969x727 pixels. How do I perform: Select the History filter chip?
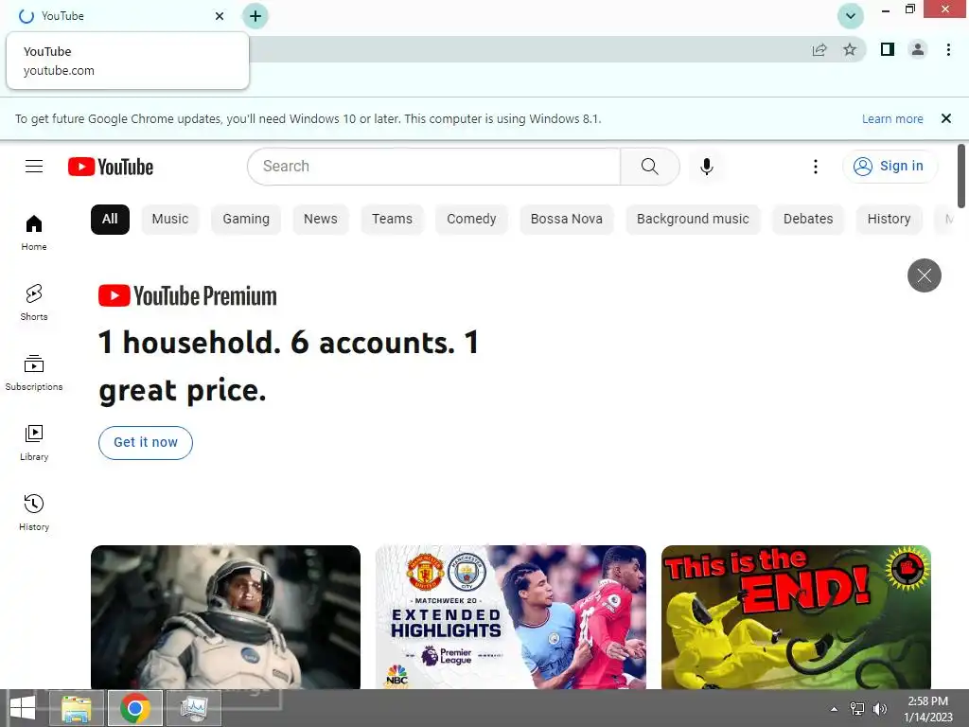click(x=889, y=219)
